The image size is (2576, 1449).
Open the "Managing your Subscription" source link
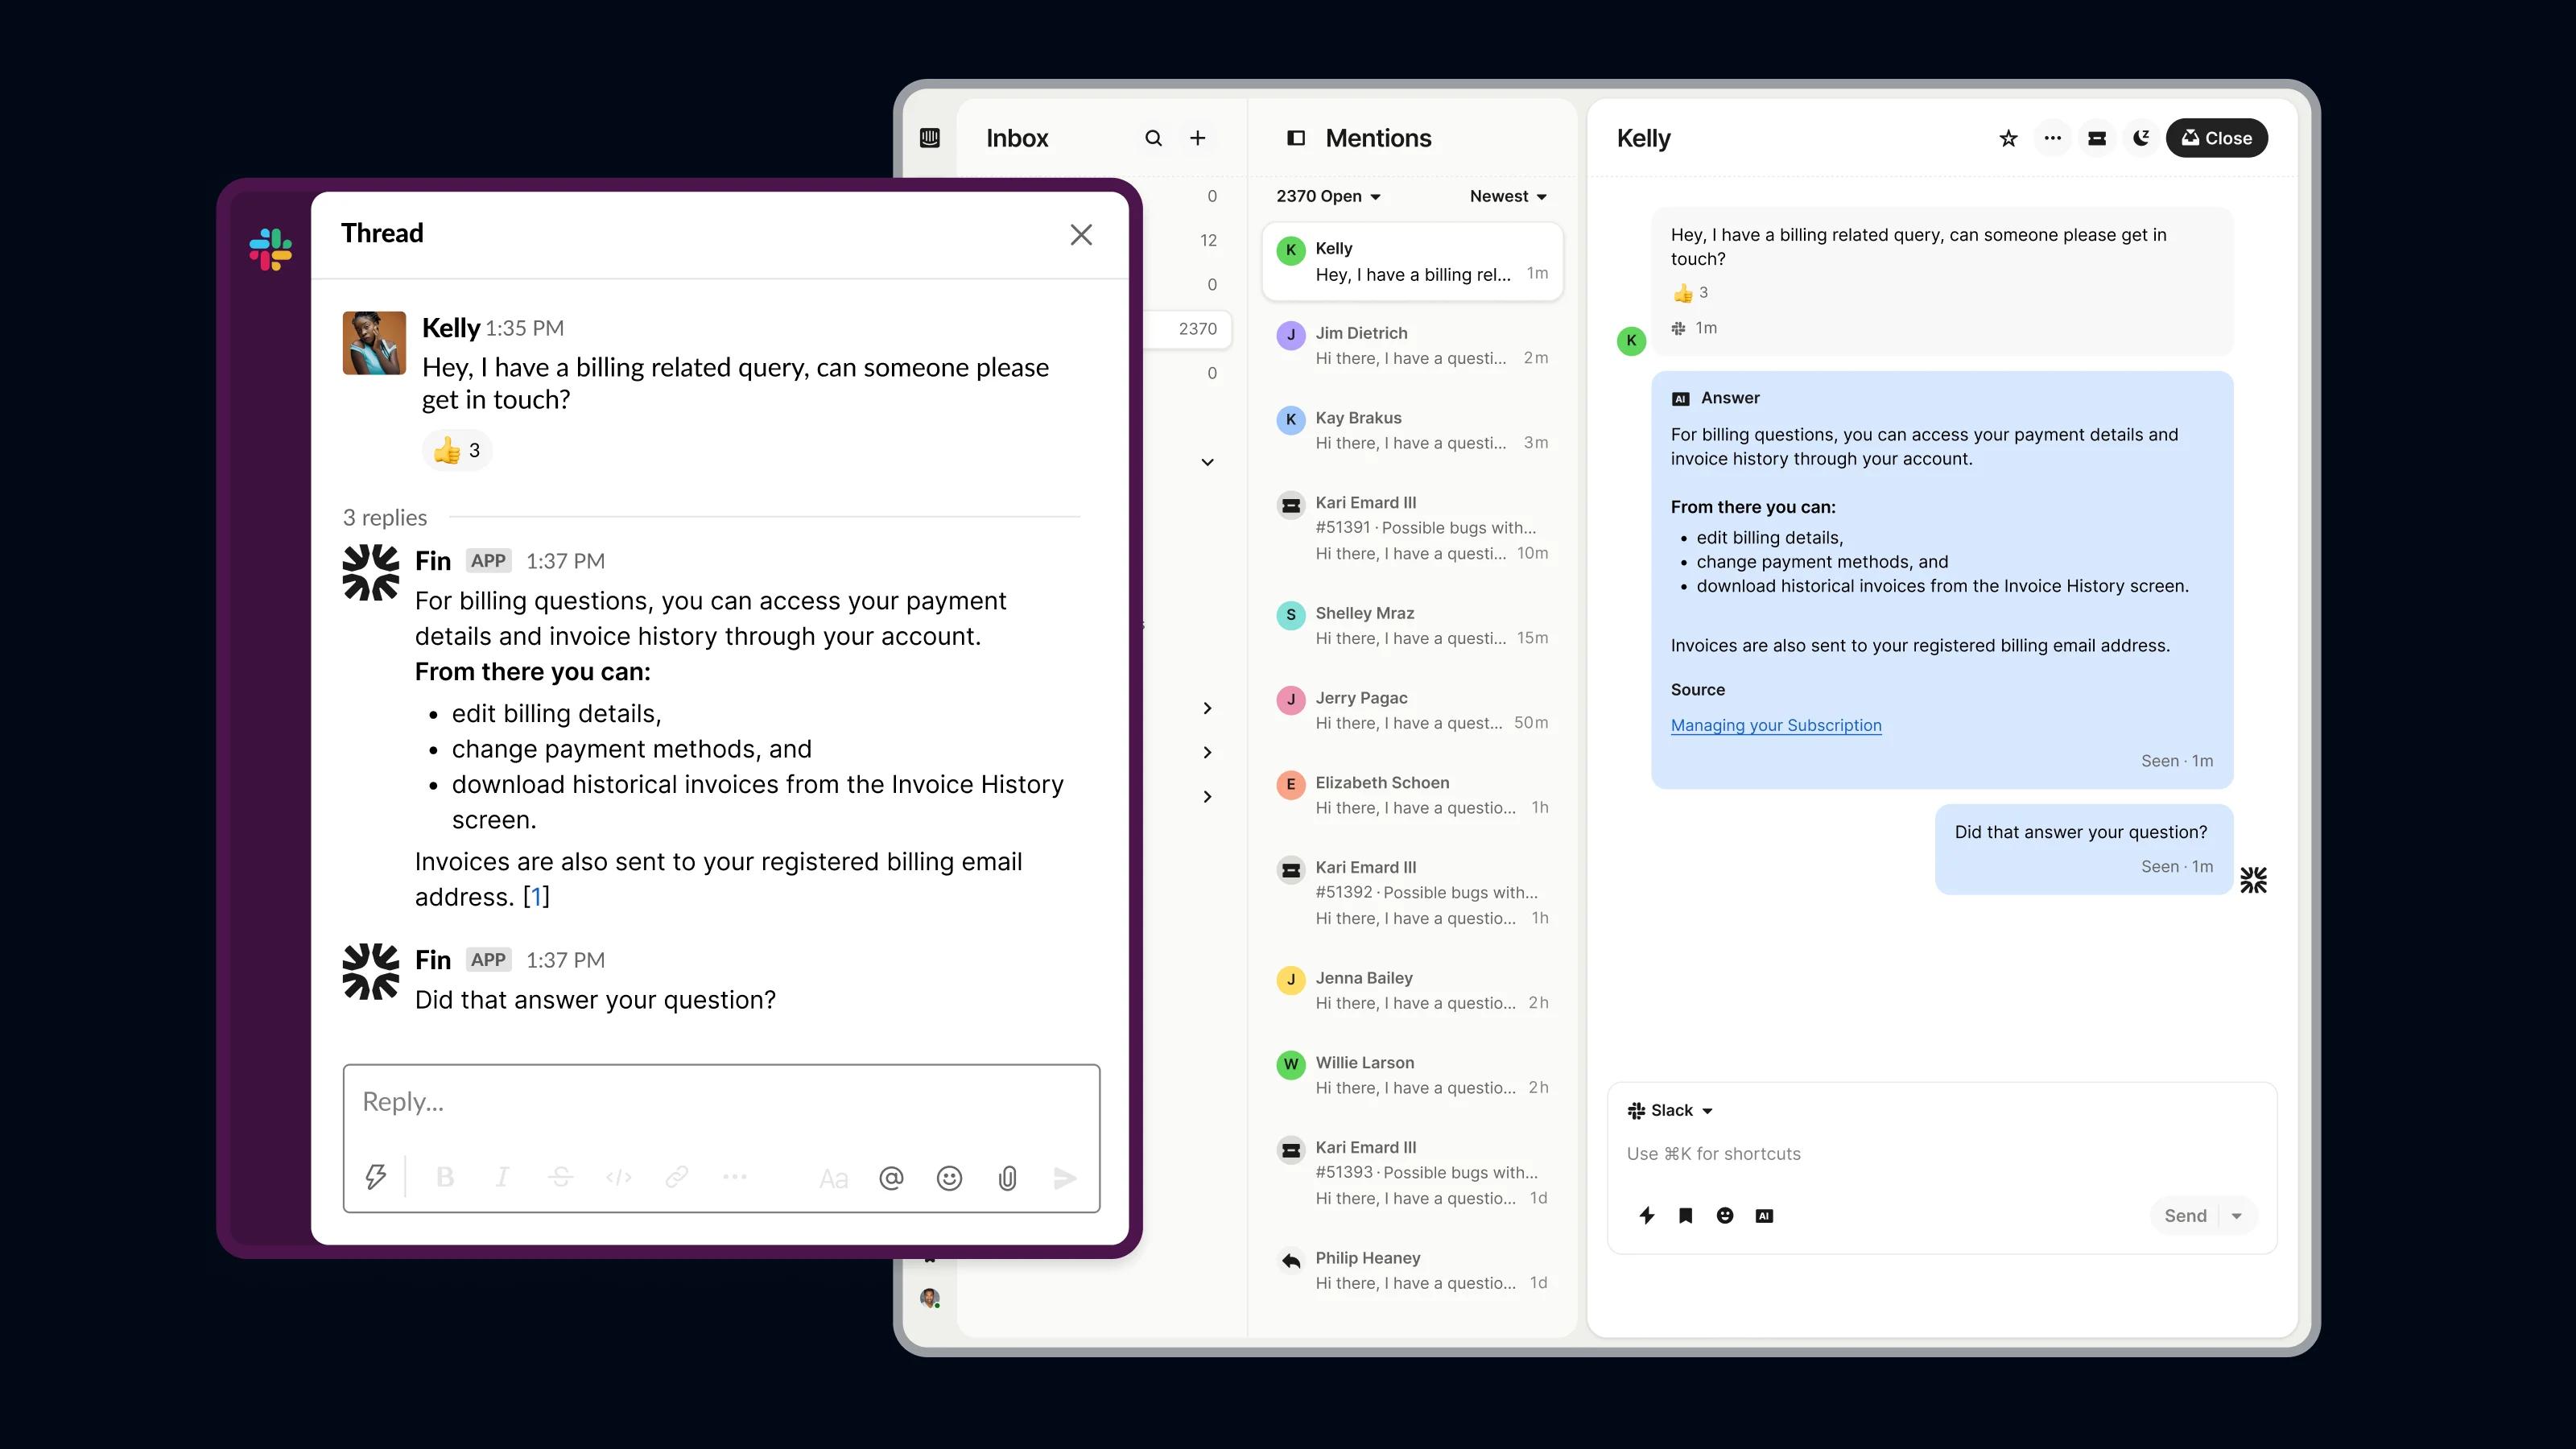click(x=1776, y=725)
